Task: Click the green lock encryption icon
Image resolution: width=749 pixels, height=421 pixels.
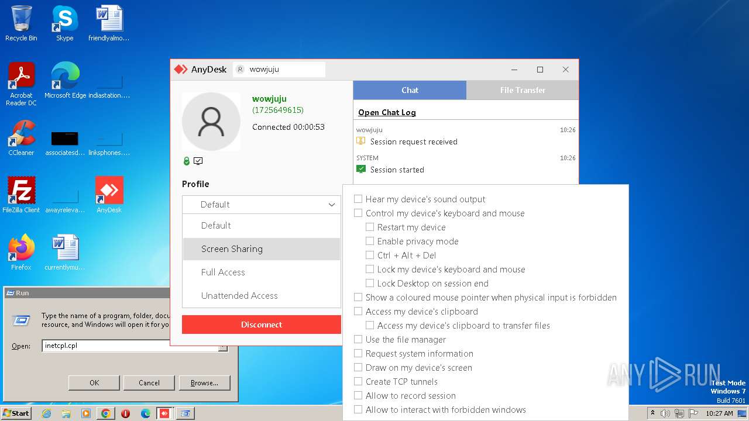Action: (187, 161)
